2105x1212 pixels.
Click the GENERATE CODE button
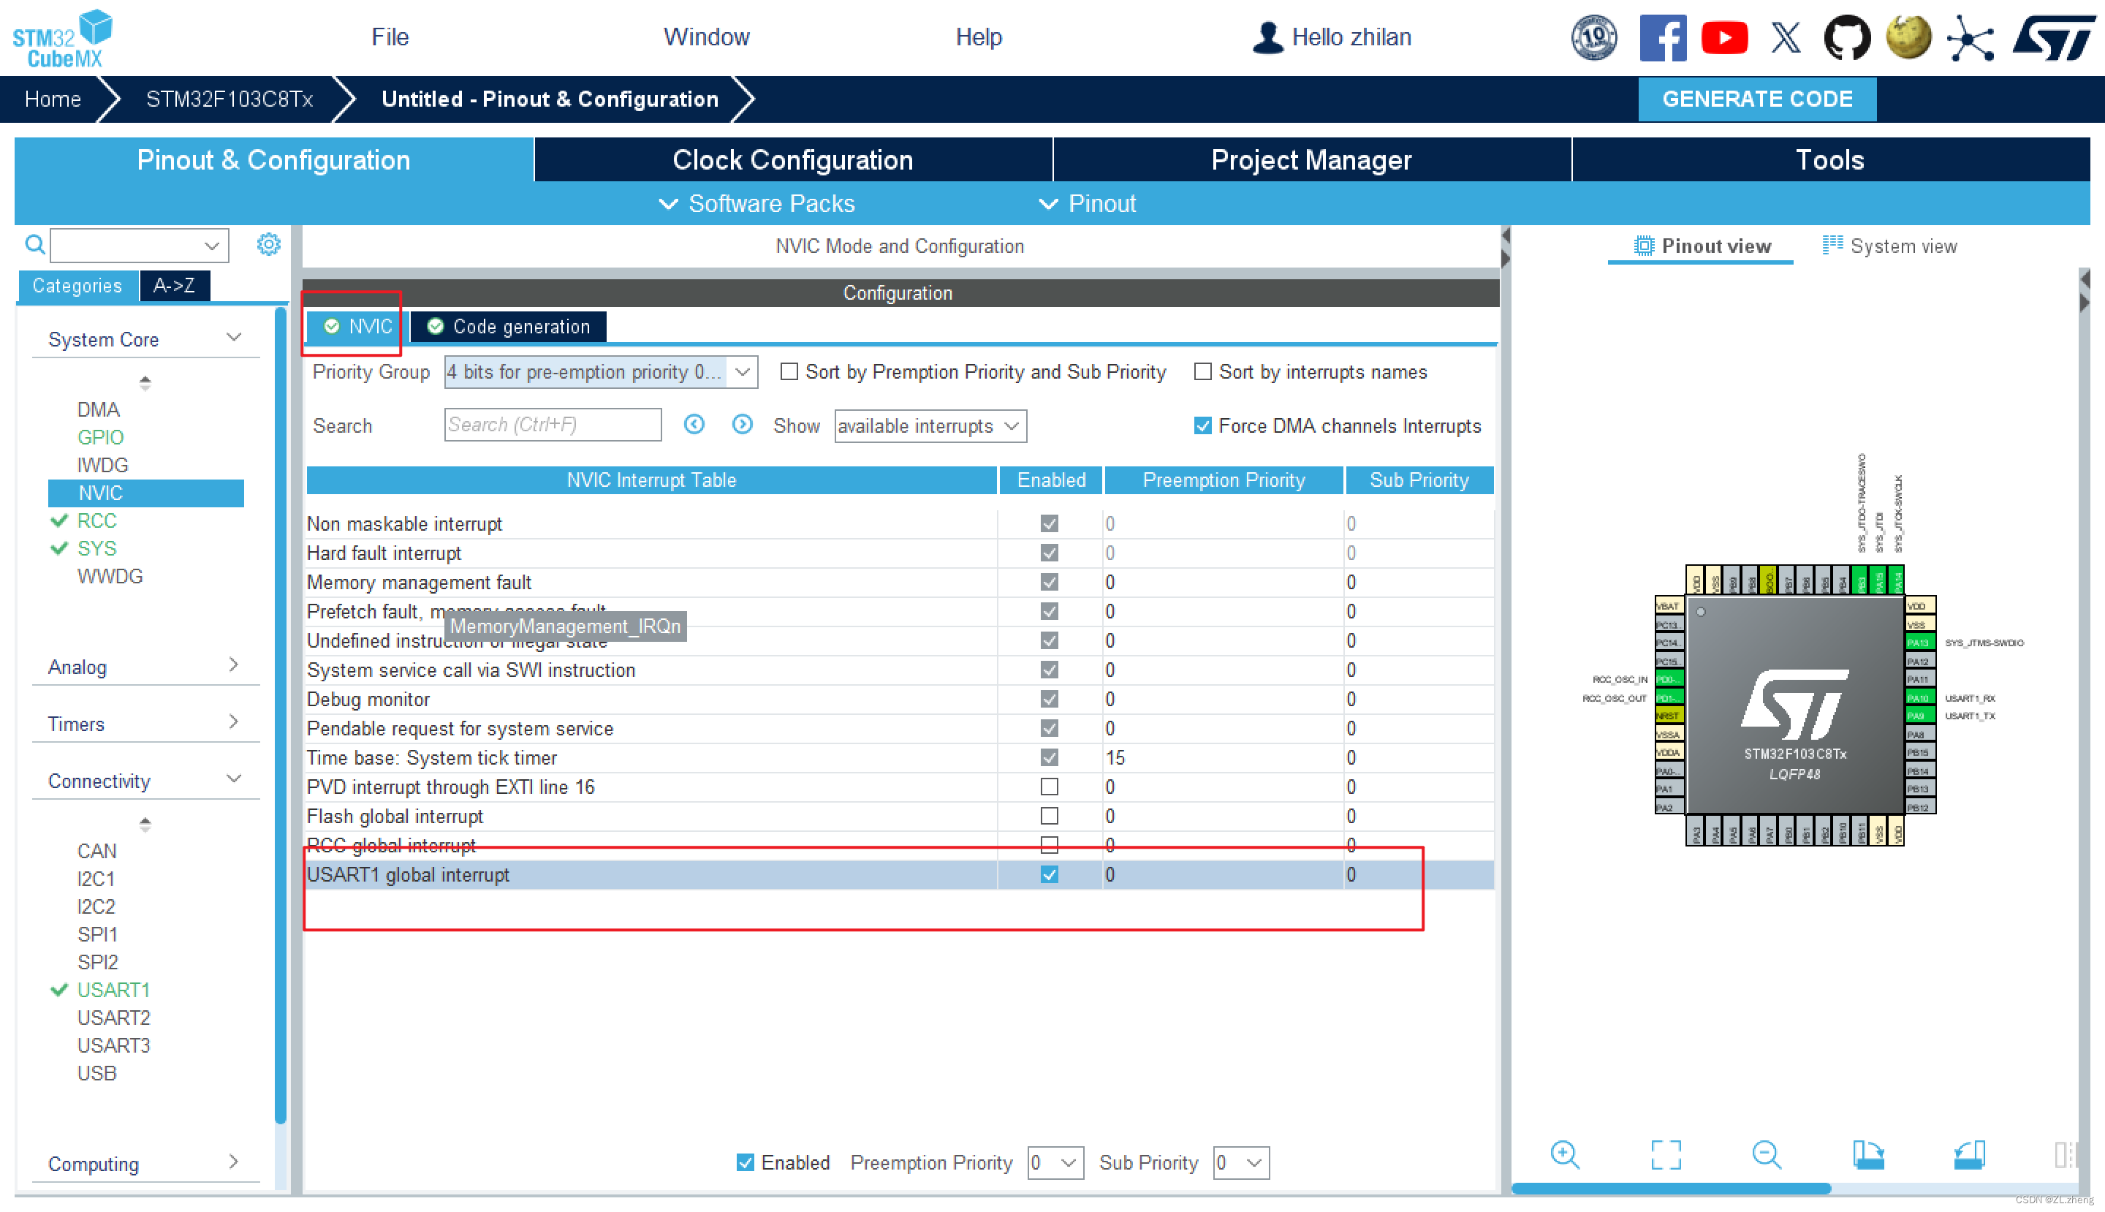coord(1756,99)
